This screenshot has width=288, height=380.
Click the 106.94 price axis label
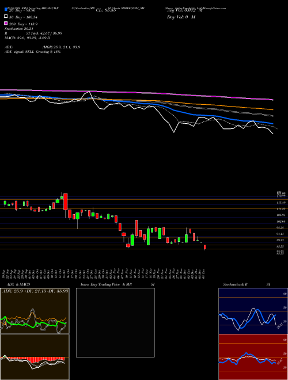point(281,215)
